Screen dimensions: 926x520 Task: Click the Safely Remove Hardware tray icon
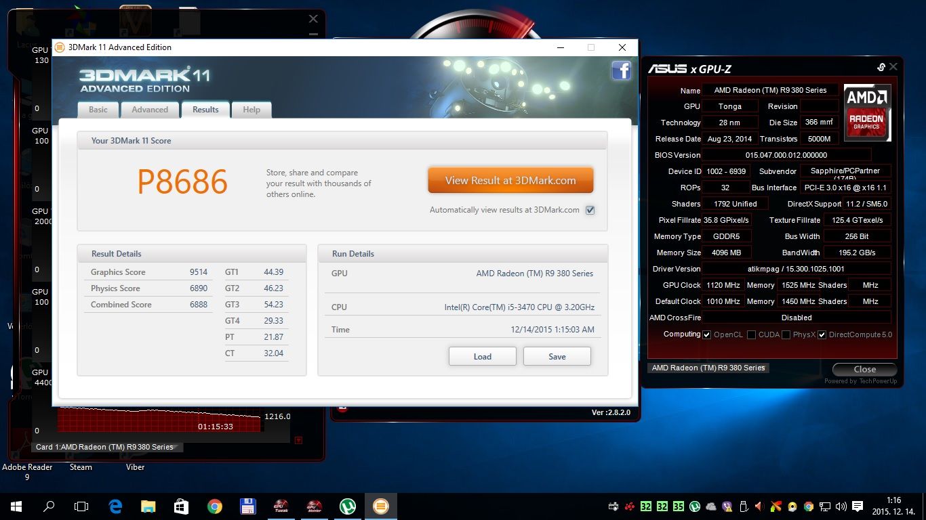[x=744, y=506]
